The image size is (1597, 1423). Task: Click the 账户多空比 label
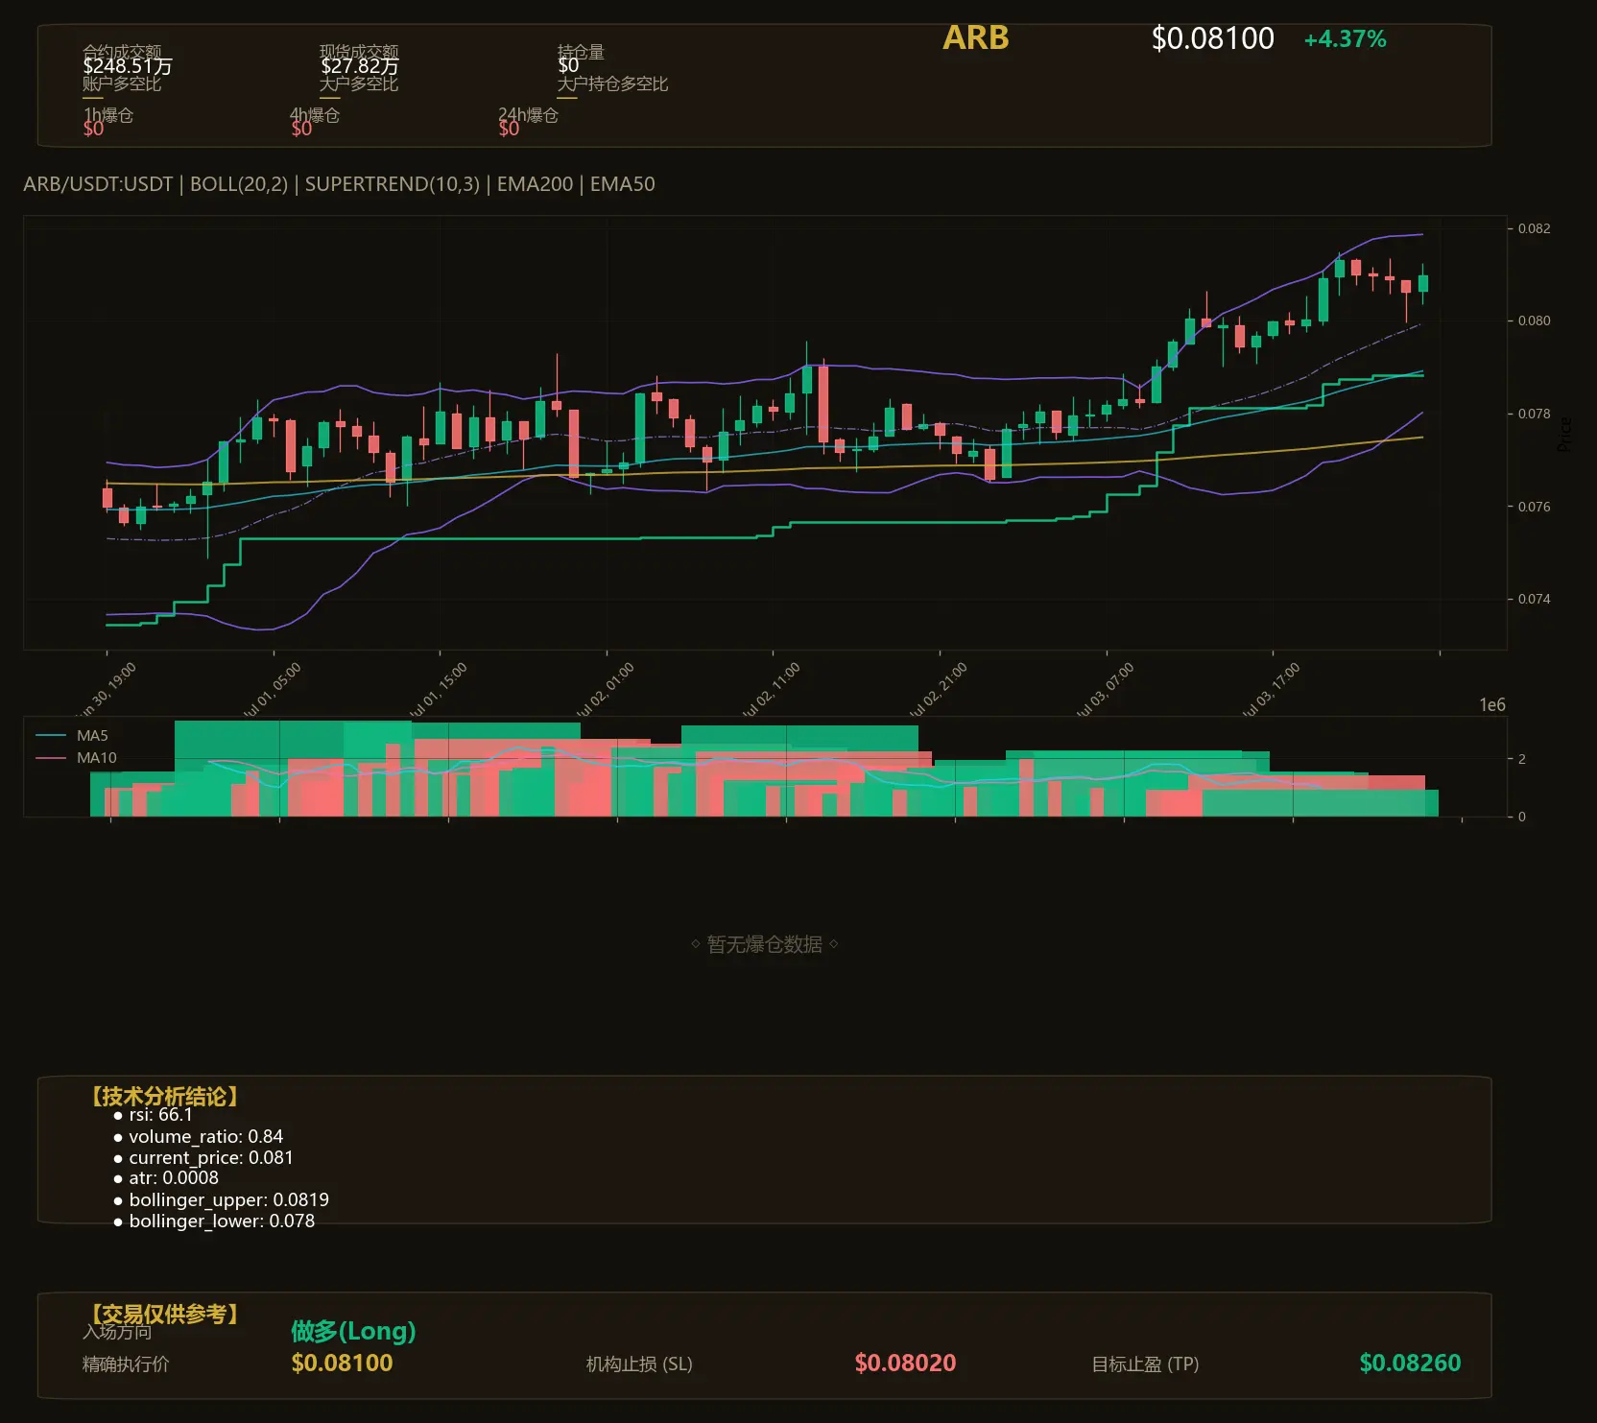[122, 83]
